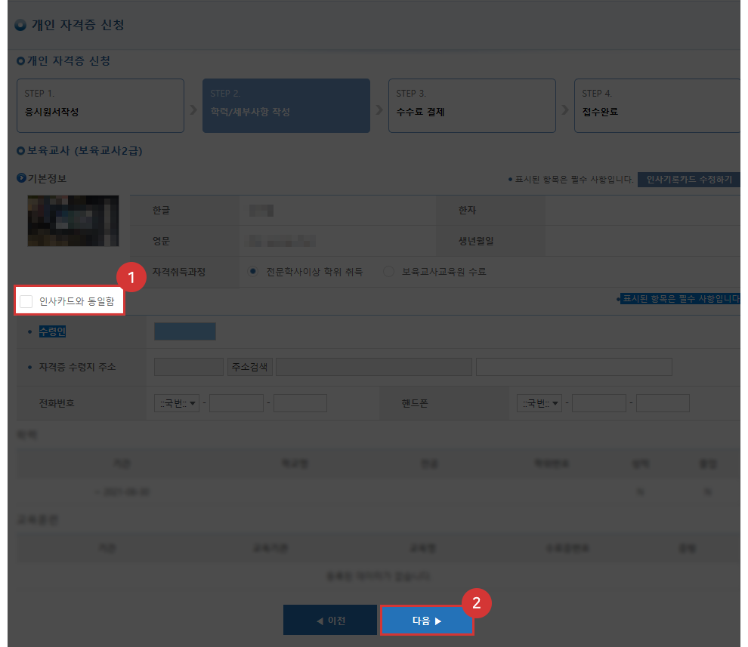Select the STEP 3 수수료 결제 step

coord(471,106)
